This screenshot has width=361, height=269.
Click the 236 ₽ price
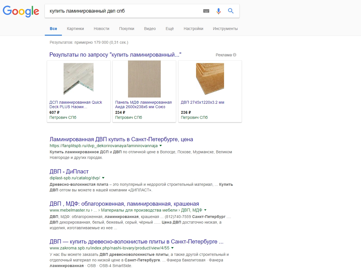186,112
